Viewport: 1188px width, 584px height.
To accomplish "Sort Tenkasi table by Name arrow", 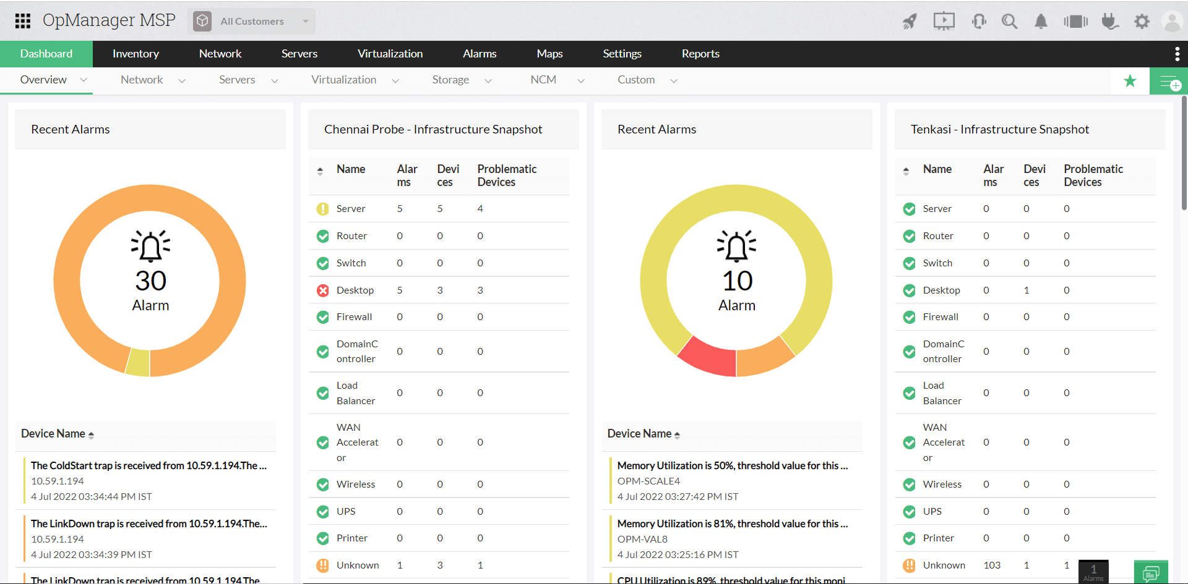I will coord(906,171).
